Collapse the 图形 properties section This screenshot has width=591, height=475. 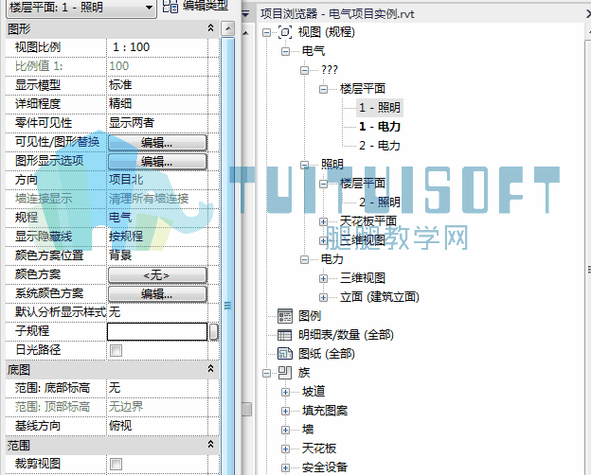pyautogui.click(x=210, y=27)
